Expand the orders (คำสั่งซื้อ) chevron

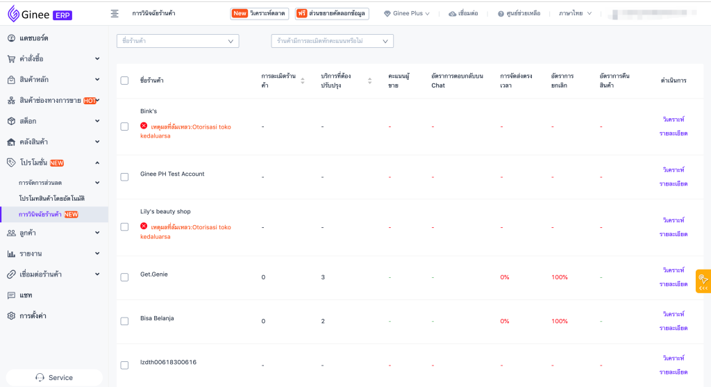(97, 58)
